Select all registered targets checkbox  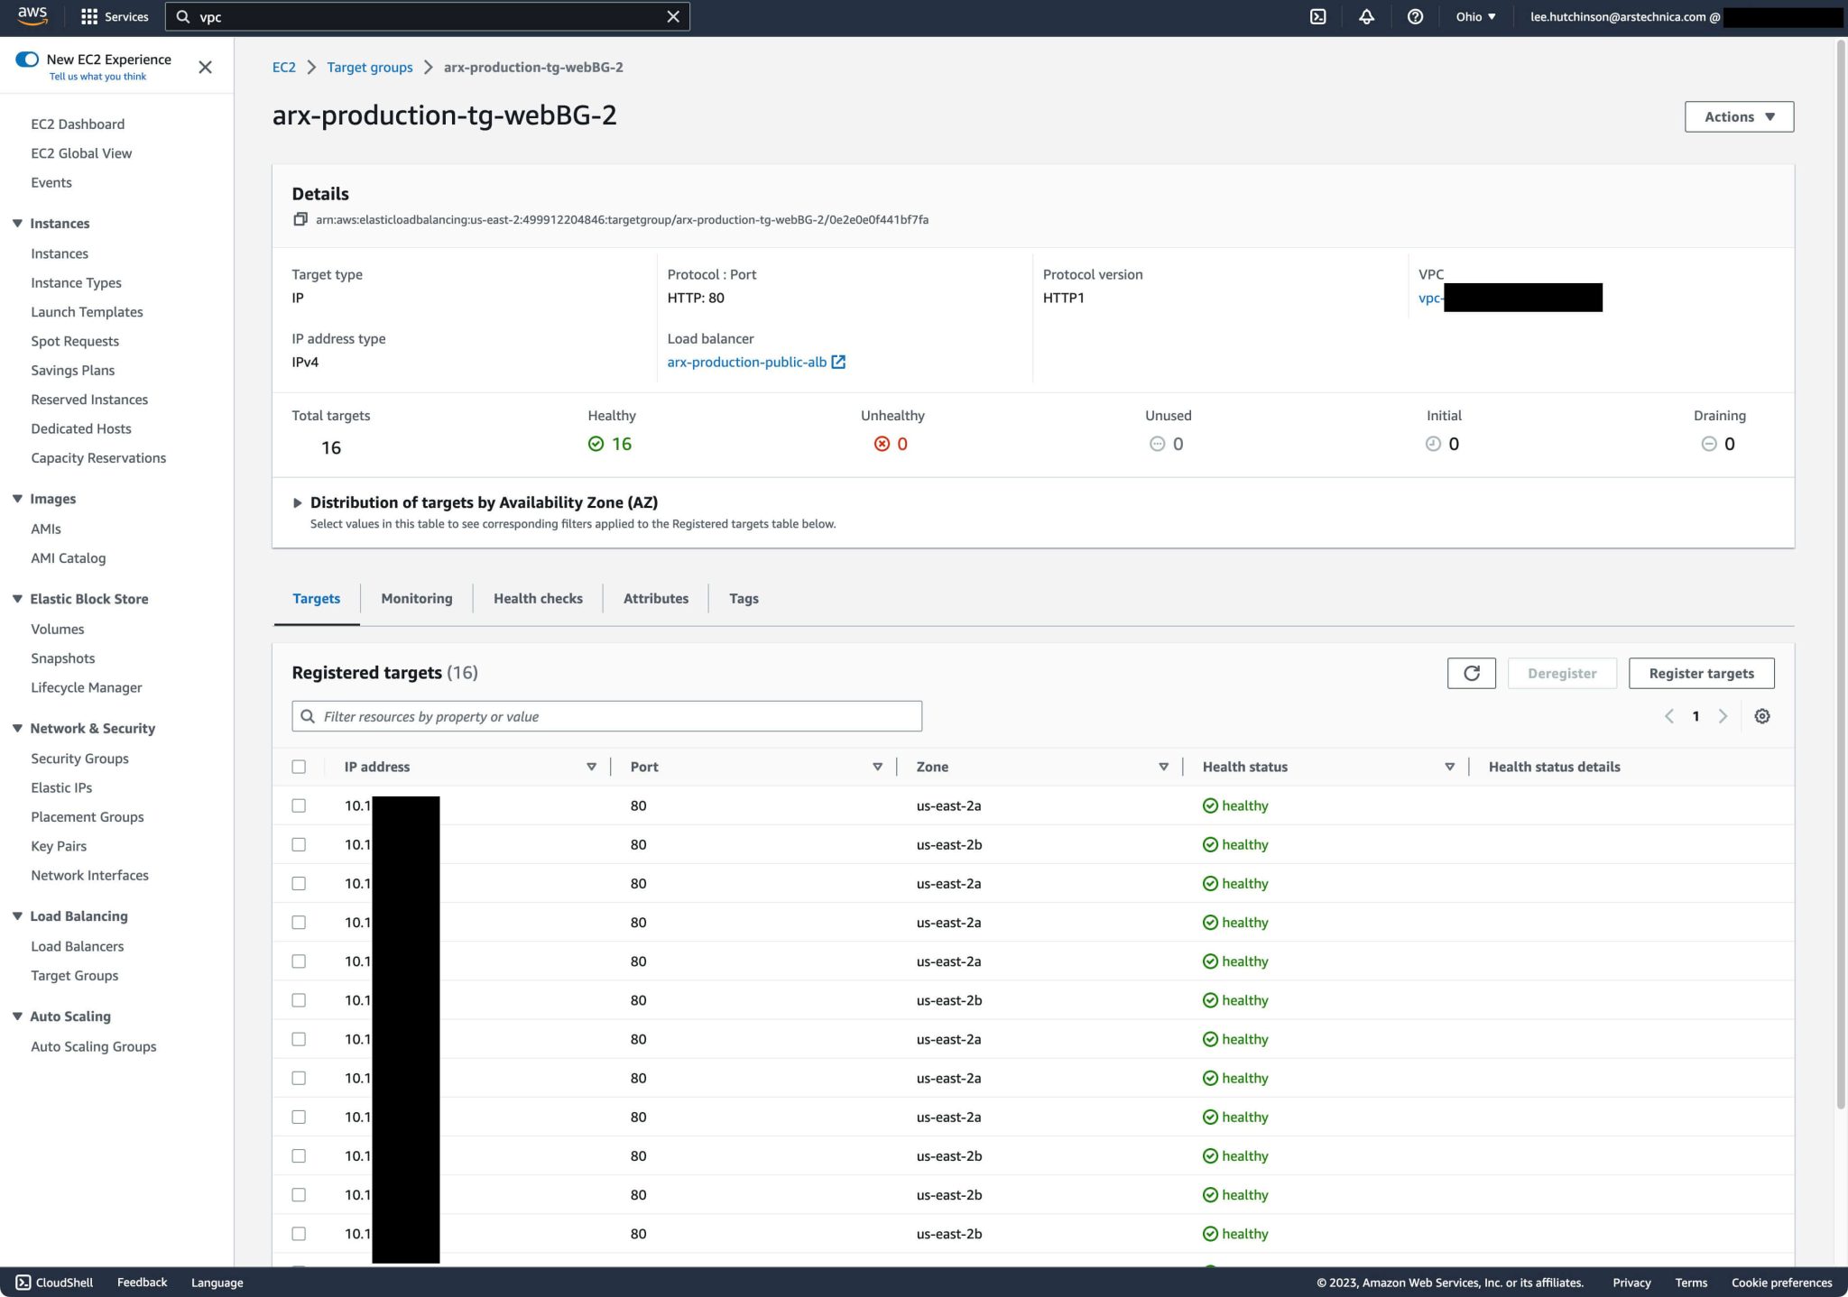tap(299, 767)
